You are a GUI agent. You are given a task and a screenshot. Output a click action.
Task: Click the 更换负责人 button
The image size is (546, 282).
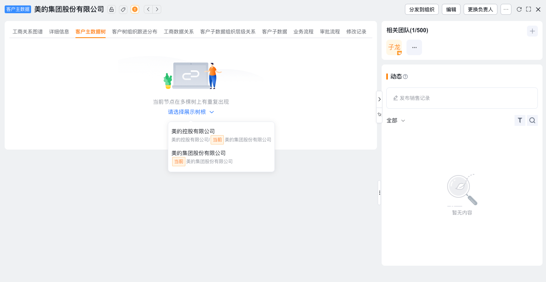pos(480,9)
